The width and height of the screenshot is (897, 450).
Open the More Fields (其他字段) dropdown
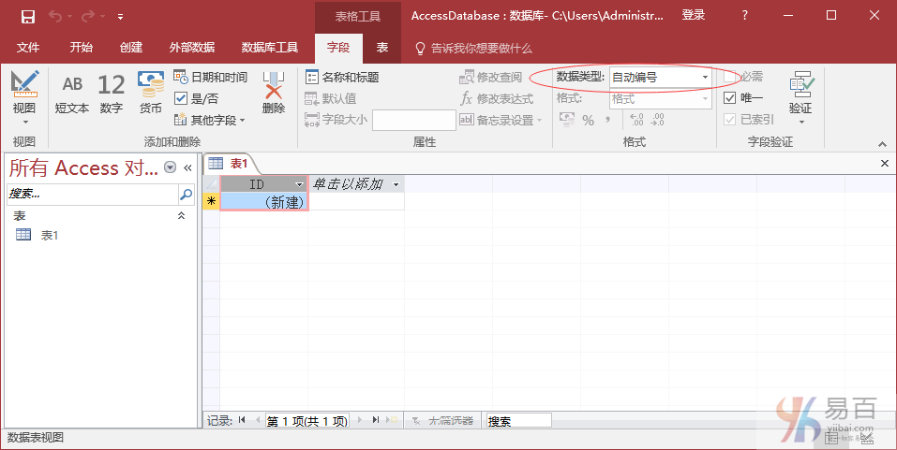tap(211, 120)
